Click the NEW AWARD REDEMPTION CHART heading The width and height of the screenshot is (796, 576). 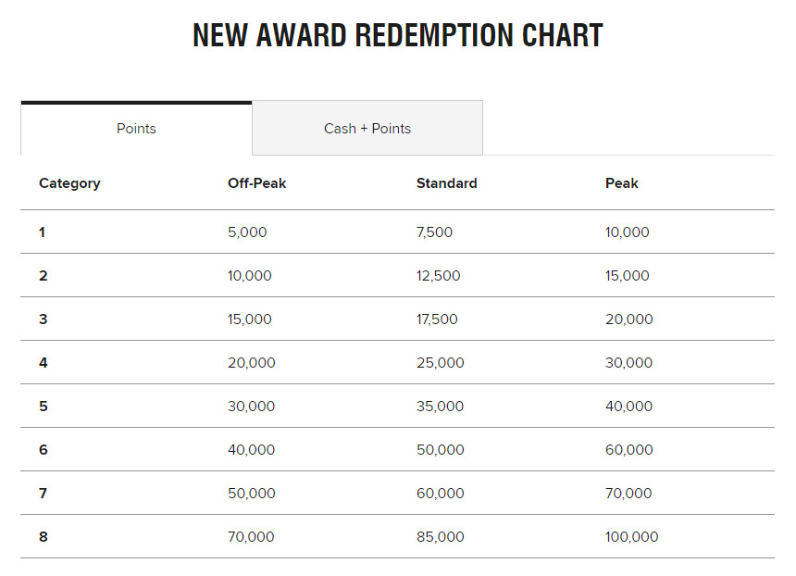pyautogui.click(x=398, y=36)
